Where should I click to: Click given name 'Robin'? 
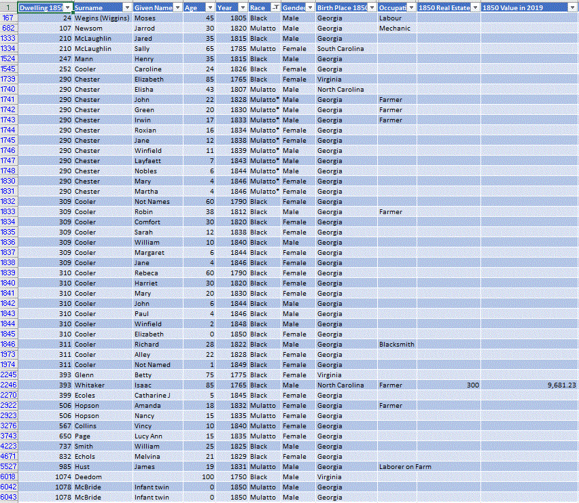point(158,212)
